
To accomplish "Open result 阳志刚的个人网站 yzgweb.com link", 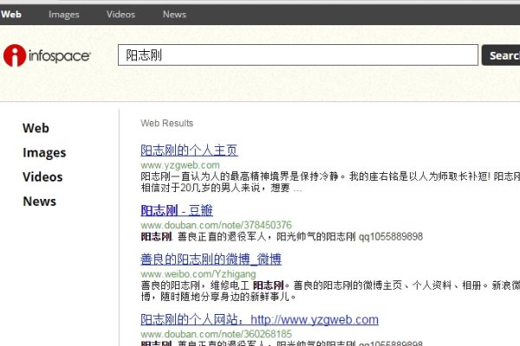I will click(x=259, y=319).
